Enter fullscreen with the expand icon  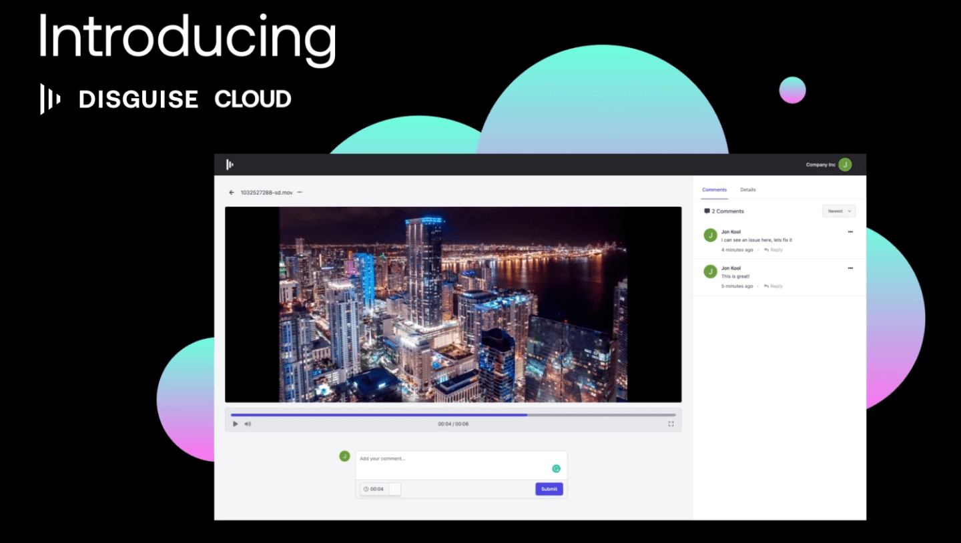tap(671, 424)
